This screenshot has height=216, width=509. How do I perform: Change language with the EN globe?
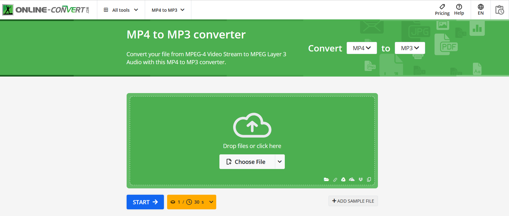tap(481, 10)
